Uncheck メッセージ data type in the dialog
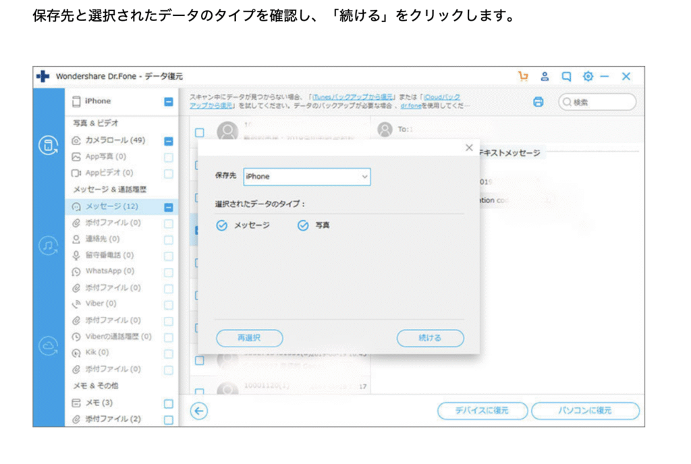 coord(221,225)
